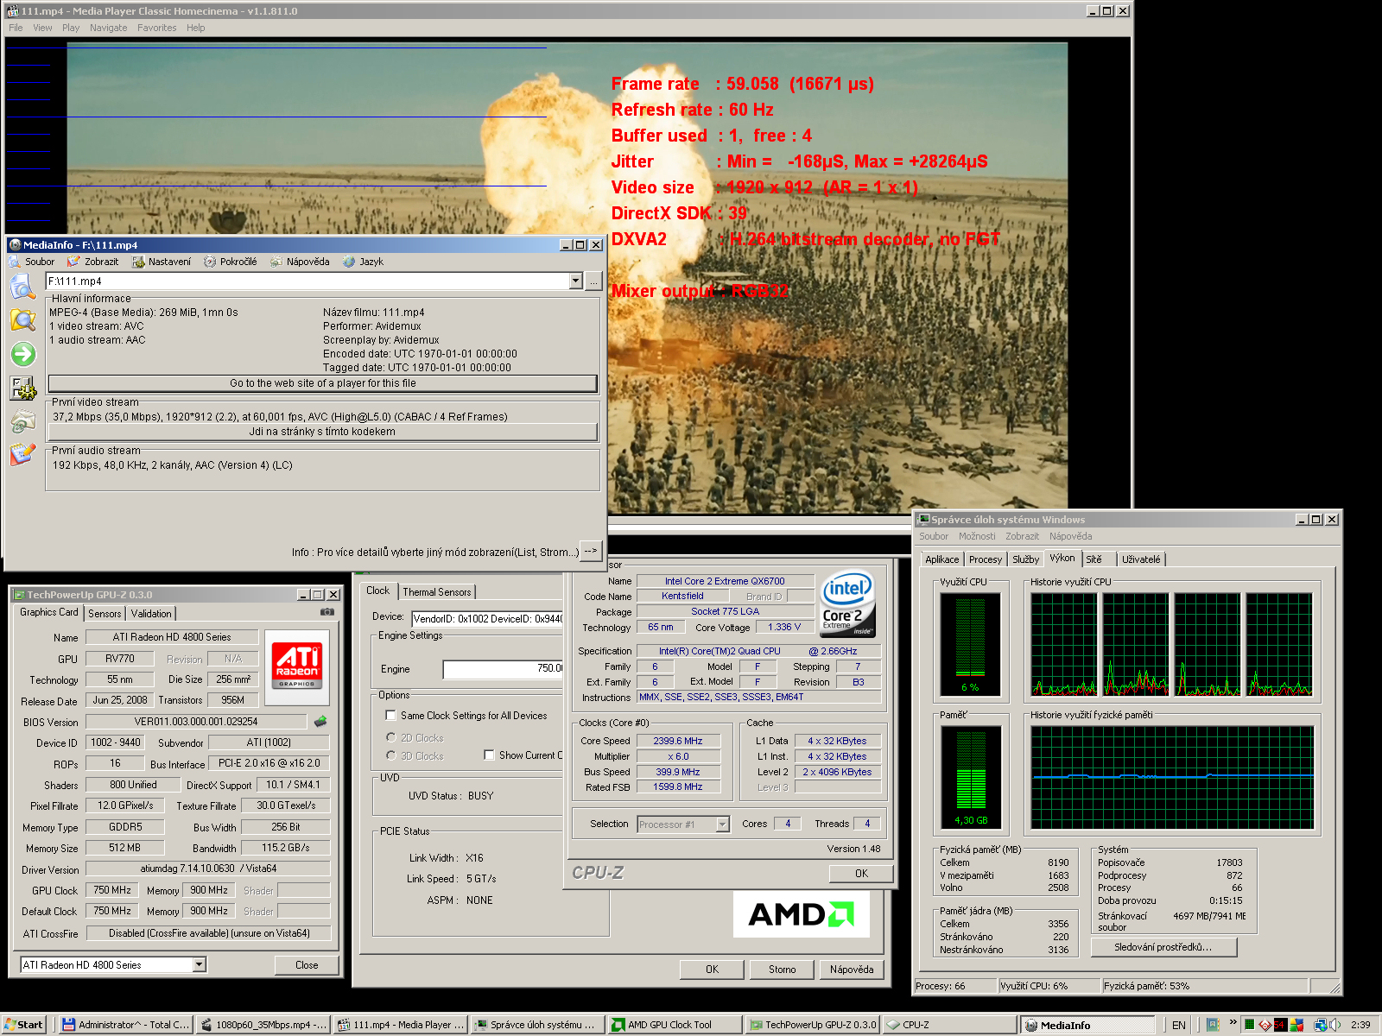Open the graphics card selector dropdown in GPU-Z
The height and width of the screenshot is (1036, 1382).
coord(200,964)
